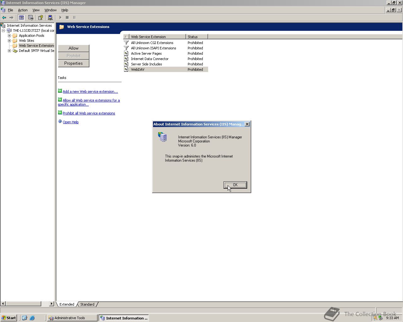
Task: Click the green arrow beside Add new extension
Action: click(60, 91)
